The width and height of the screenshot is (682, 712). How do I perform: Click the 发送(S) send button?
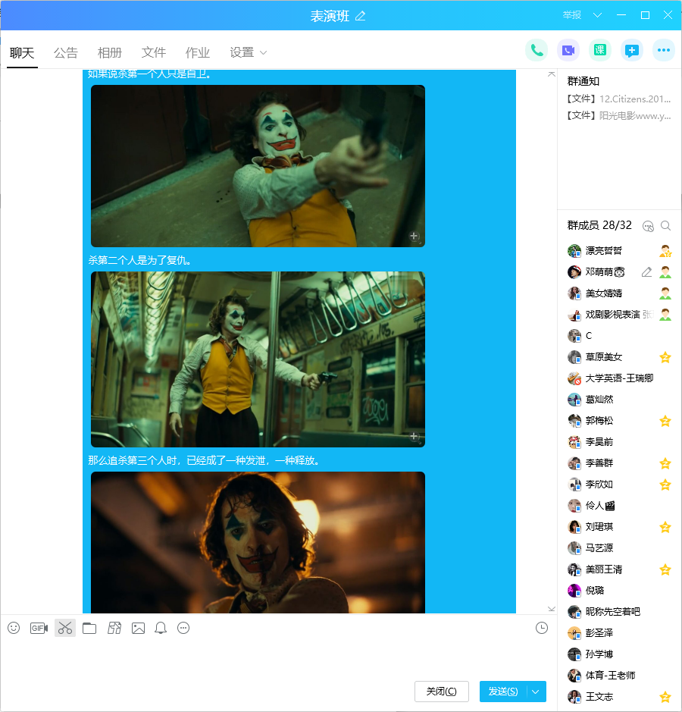click(x=503, y=692)
